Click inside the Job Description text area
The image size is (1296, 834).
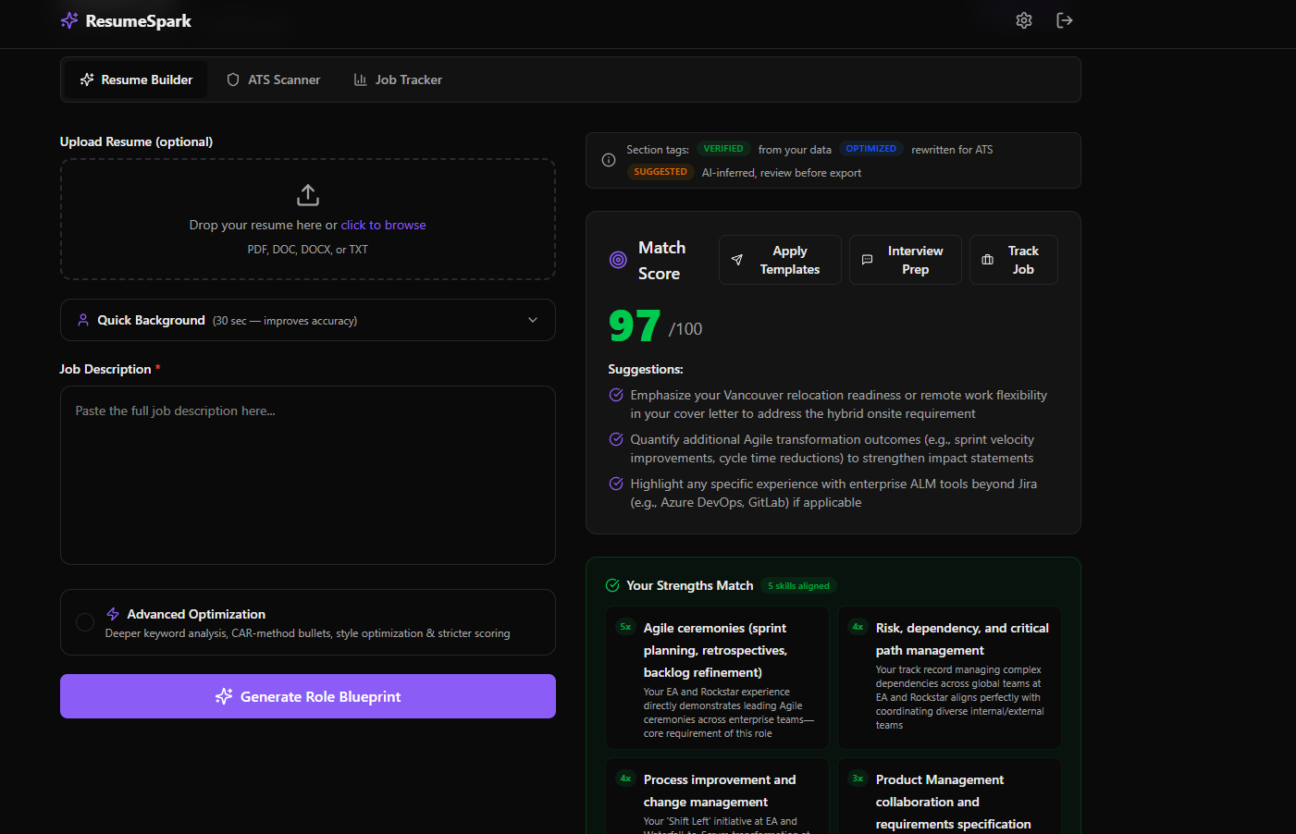308,475
